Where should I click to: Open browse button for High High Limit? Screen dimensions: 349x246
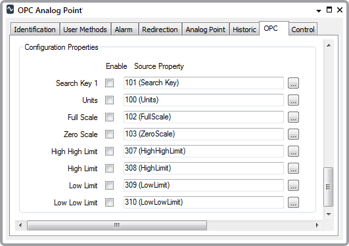pos(293,152)
